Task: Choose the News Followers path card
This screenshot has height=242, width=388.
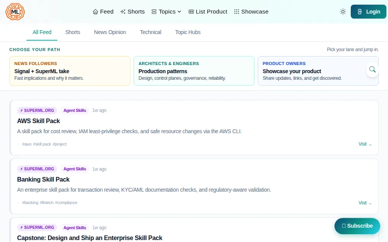Action: [70, 71]
